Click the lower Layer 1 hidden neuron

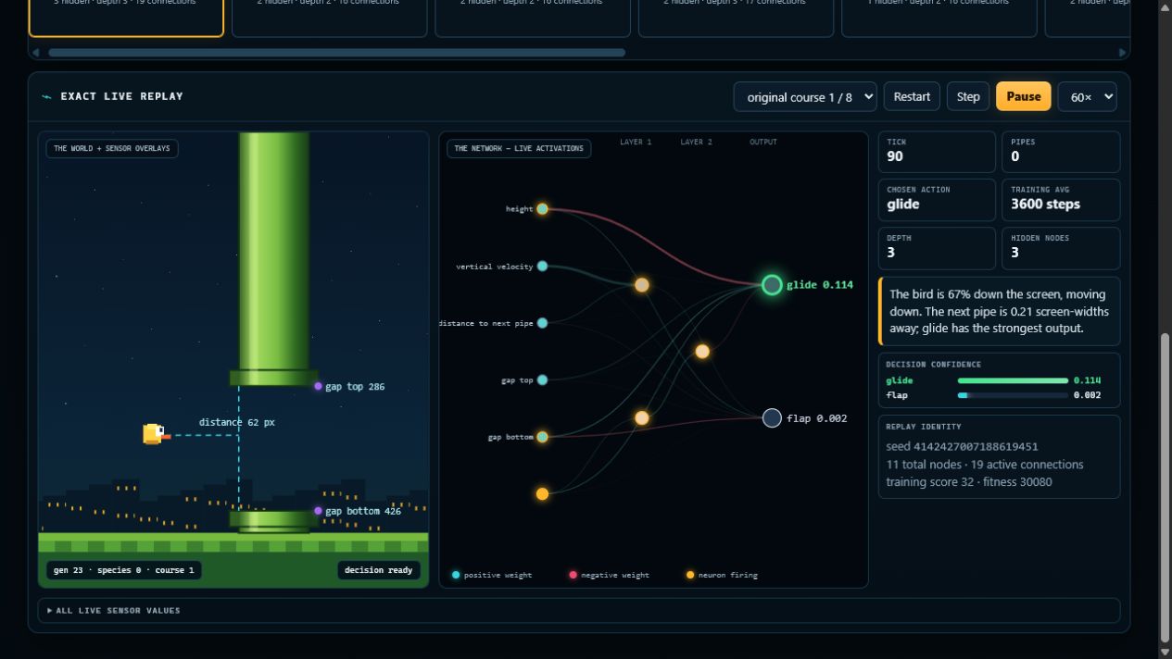point(641,418)
